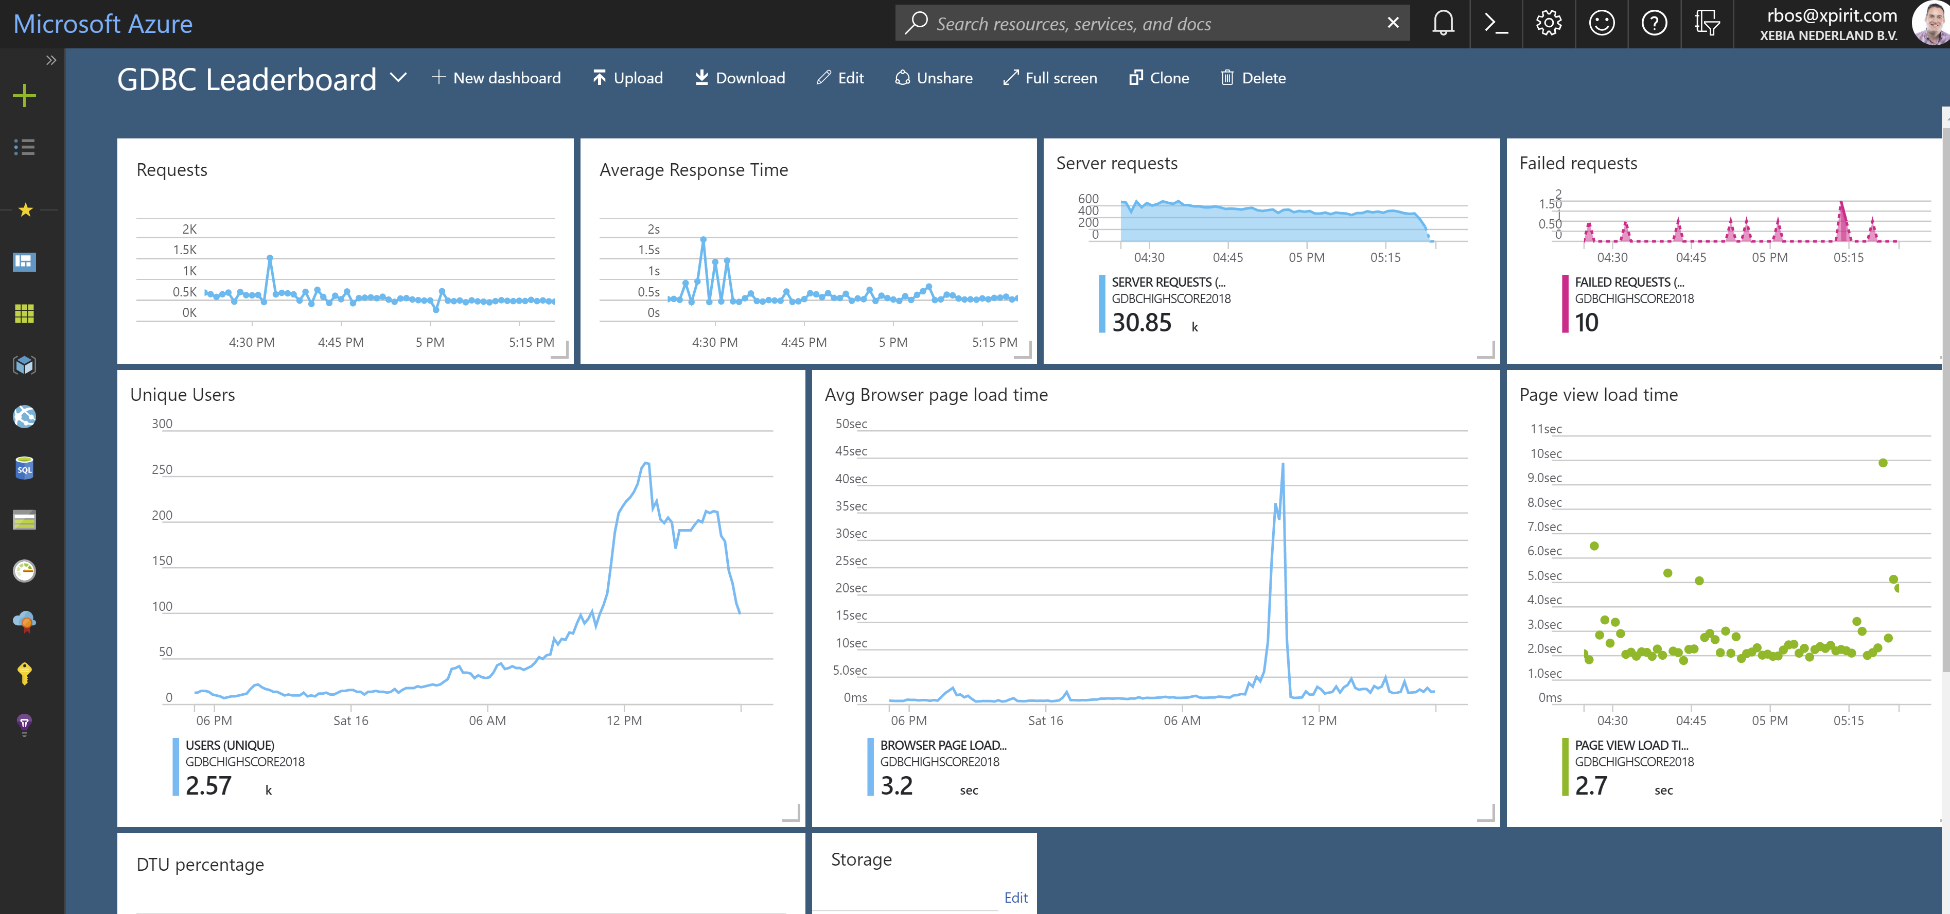Launch Cloud Shell from top bar
Image resolution: width=1950 pixels, height=914 pixels.
1496,24
